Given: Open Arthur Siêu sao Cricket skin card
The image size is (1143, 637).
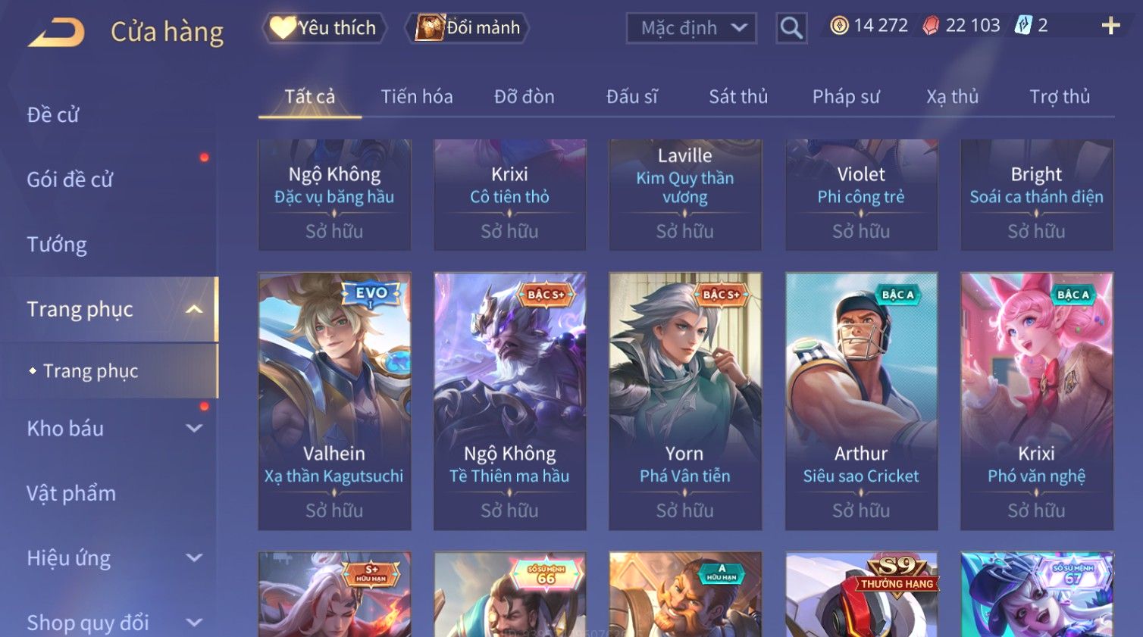Looking at the screenshot, I should coord(861,401).
